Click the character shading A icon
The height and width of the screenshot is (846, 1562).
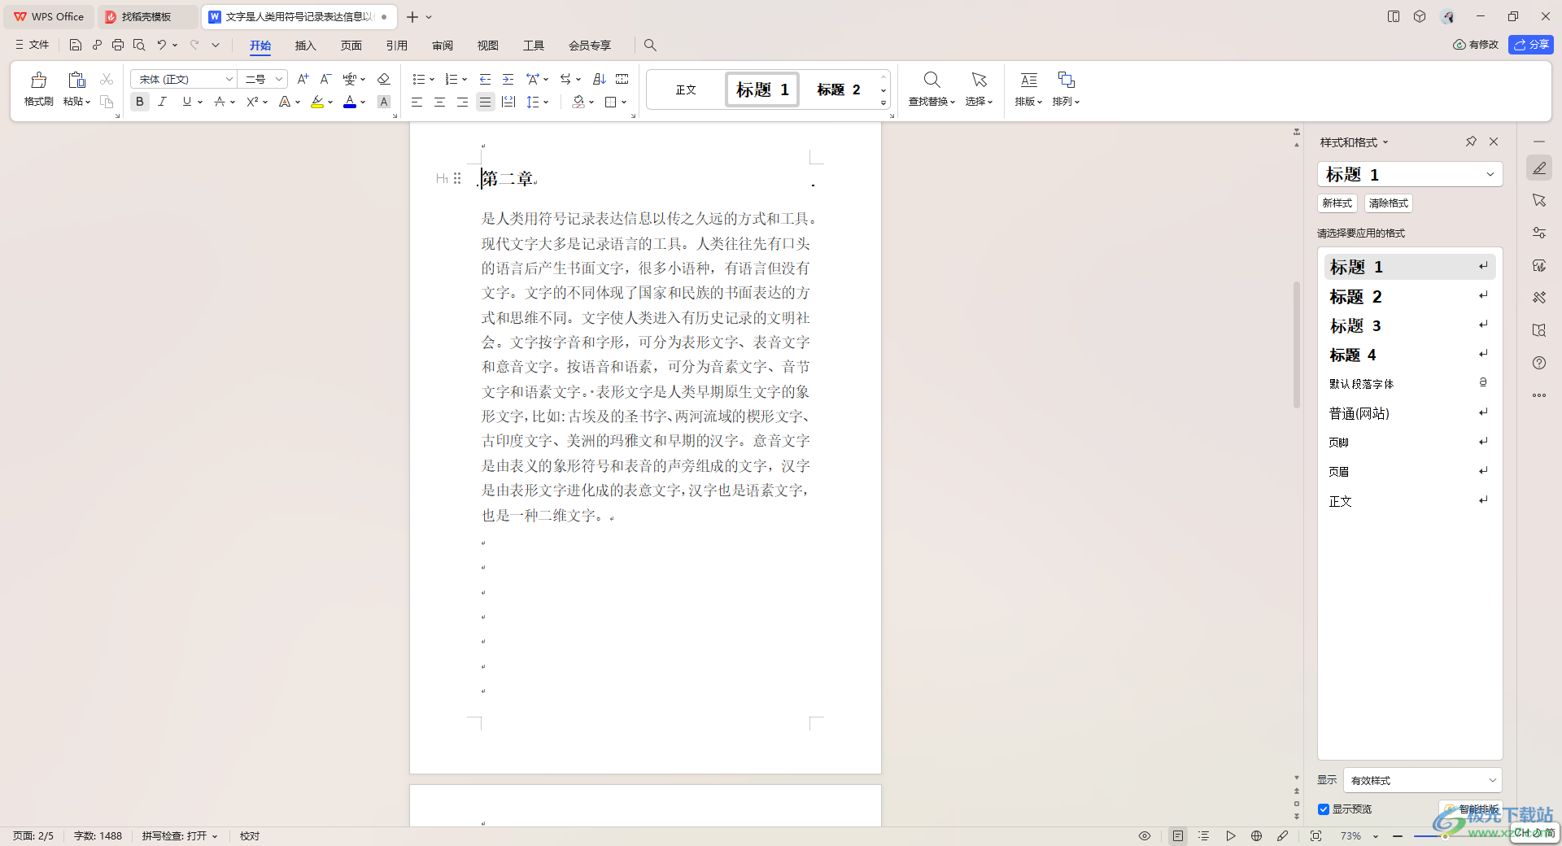click(x=384, y=102)
